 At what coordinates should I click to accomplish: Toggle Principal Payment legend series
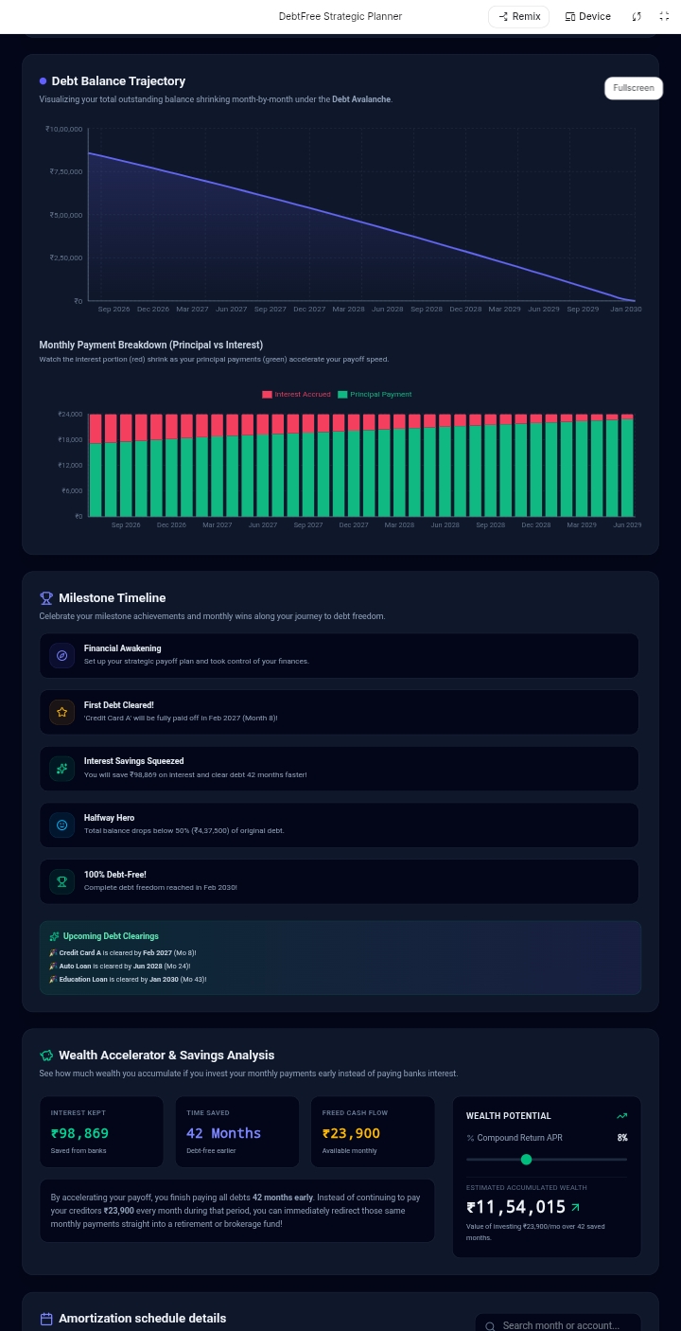(x=375, y=394)
